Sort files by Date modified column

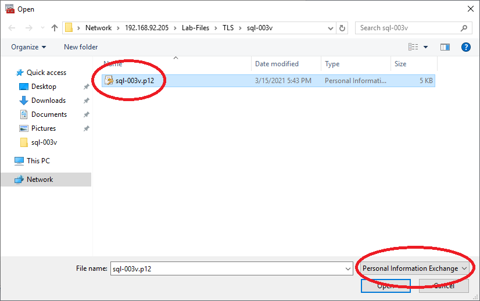[277, 64]
